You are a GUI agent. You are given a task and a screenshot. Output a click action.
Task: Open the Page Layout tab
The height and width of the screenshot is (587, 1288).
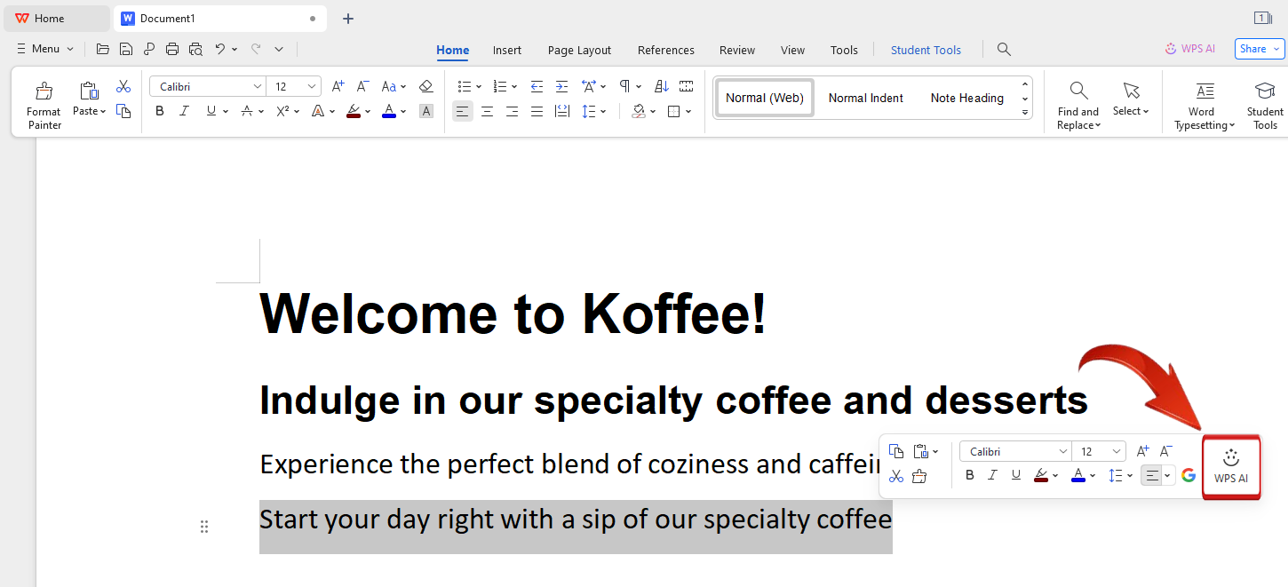[579, 50]
